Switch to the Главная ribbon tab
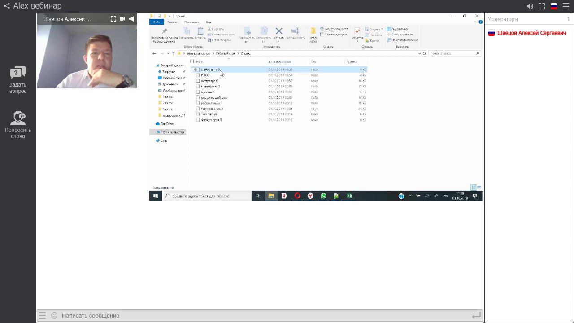Viewport: 574px width, 323px height. point(172,22)
